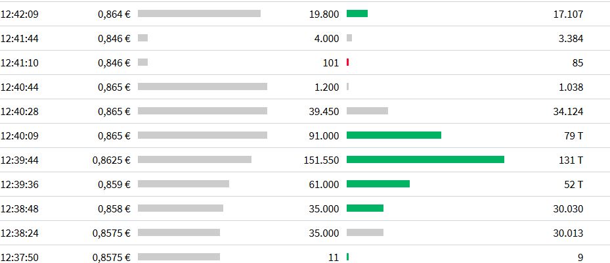This screenshot has width=610, height=263.
Task: Click the red volume bar next to 101
Action: (x=347, y=62)
